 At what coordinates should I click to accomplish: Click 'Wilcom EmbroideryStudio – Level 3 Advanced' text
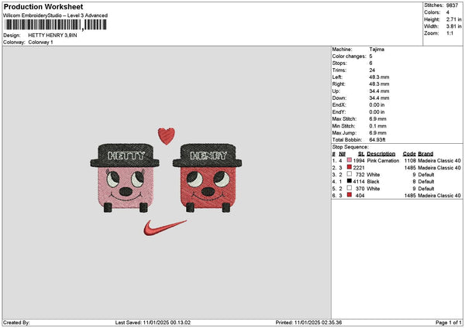(x=56, y=15)
